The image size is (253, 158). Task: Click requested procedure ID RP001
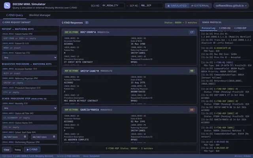point(134,62)
